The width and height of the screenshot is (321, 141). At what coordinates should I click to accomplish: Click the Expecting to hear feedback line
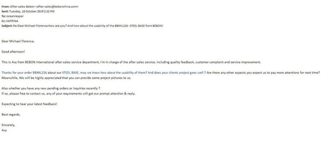29,104
